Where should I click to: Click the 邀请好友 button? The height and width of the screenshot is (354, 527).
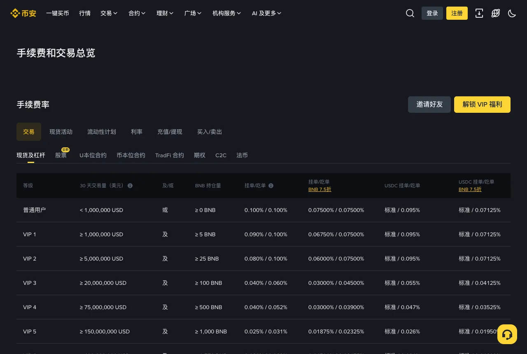(x=429, y=105)
